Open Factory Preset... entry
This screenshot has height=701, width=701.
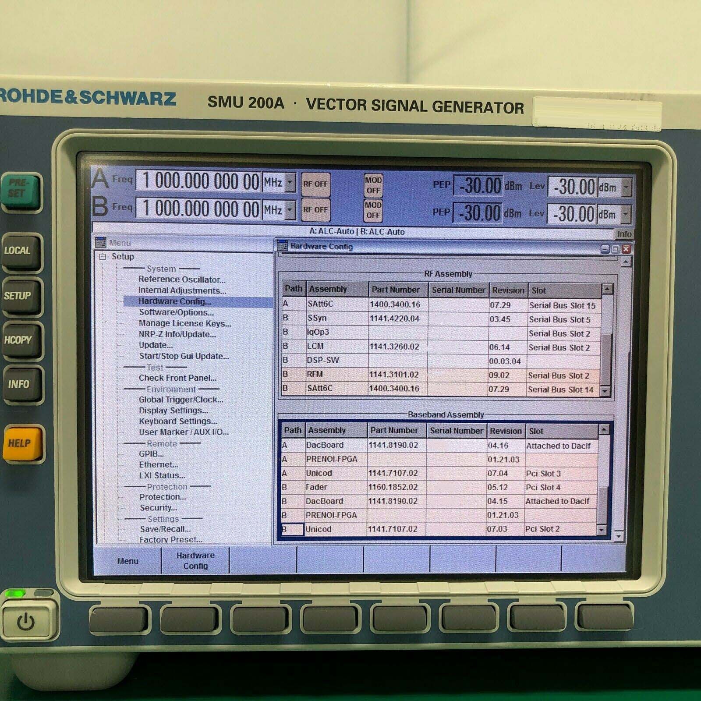171,540
